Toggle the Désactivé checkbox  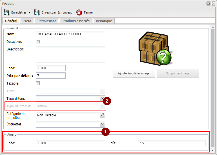pyautogui.click(x=38, y=41)
